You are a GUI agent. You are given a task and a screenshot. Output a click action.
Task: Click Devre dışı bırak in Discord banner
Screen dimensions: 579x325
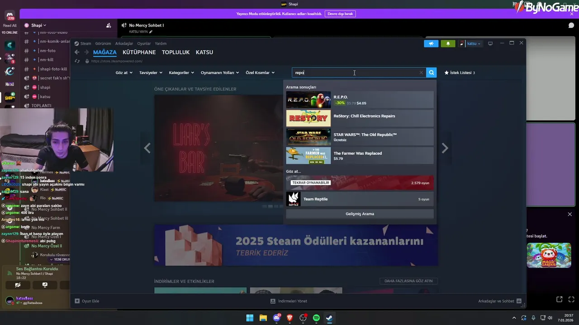click(x=340, y=14)
